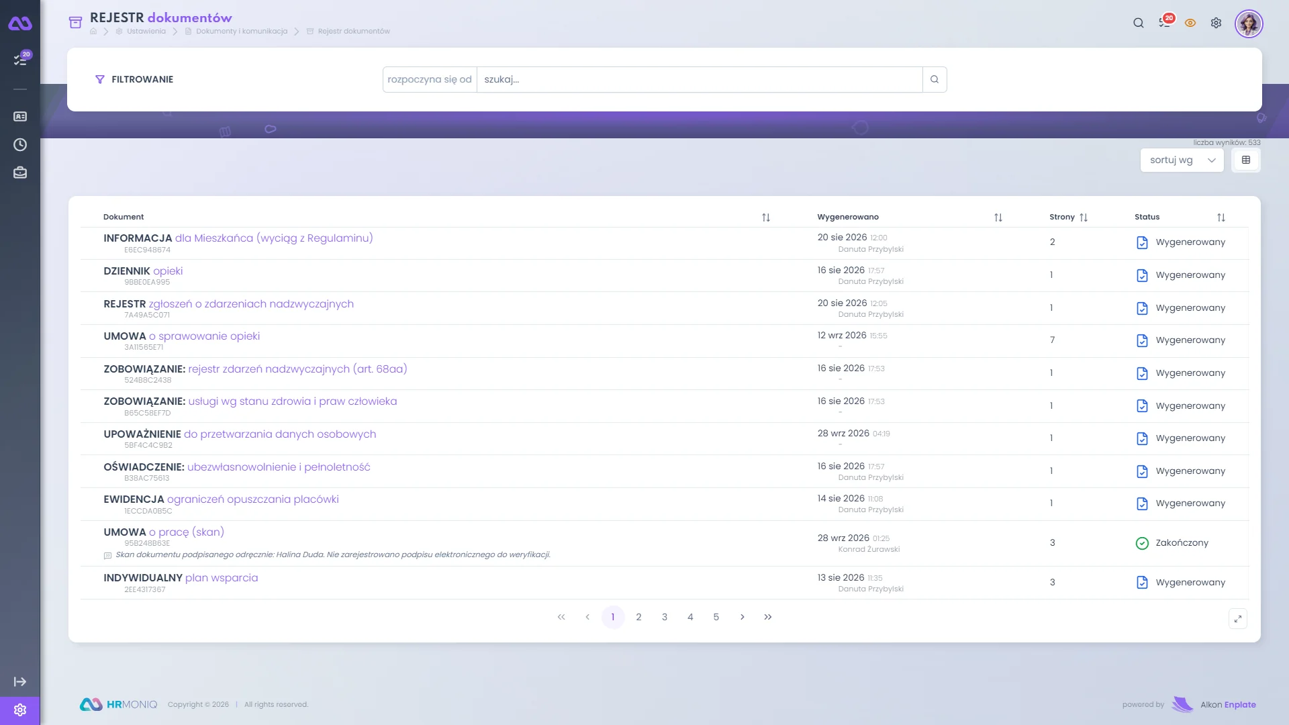Go to page 3
The width and height of the screenshot is (1289, 725).
click(665, 617)
